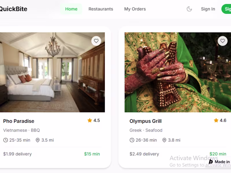This screenshot has height=173, width=231.
Task: Go to the Restaurants page
Action: [x=101, y=9]
